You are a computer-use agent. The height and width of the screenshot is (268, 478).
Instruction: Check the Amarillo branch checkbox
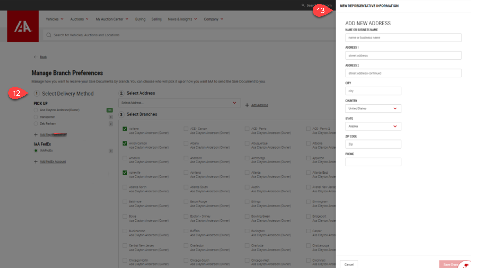coord(125,158)
